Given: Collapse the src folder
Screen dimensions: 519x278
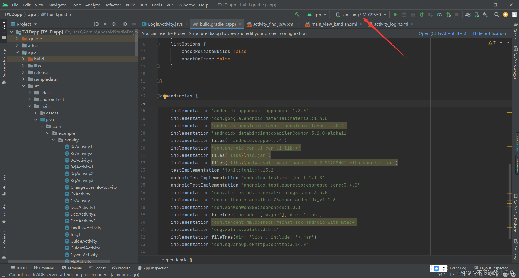Looking at the screenshot, I should tap(23, 86).
